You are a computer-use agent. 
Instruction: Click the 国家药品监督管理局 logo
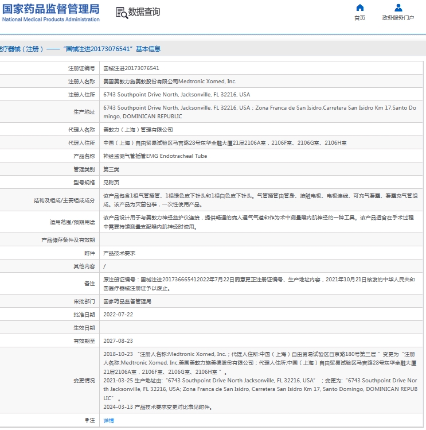[x=50, y=9]
